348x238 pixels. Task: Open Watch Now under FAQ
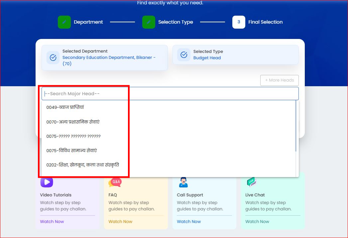coord(120,222)
